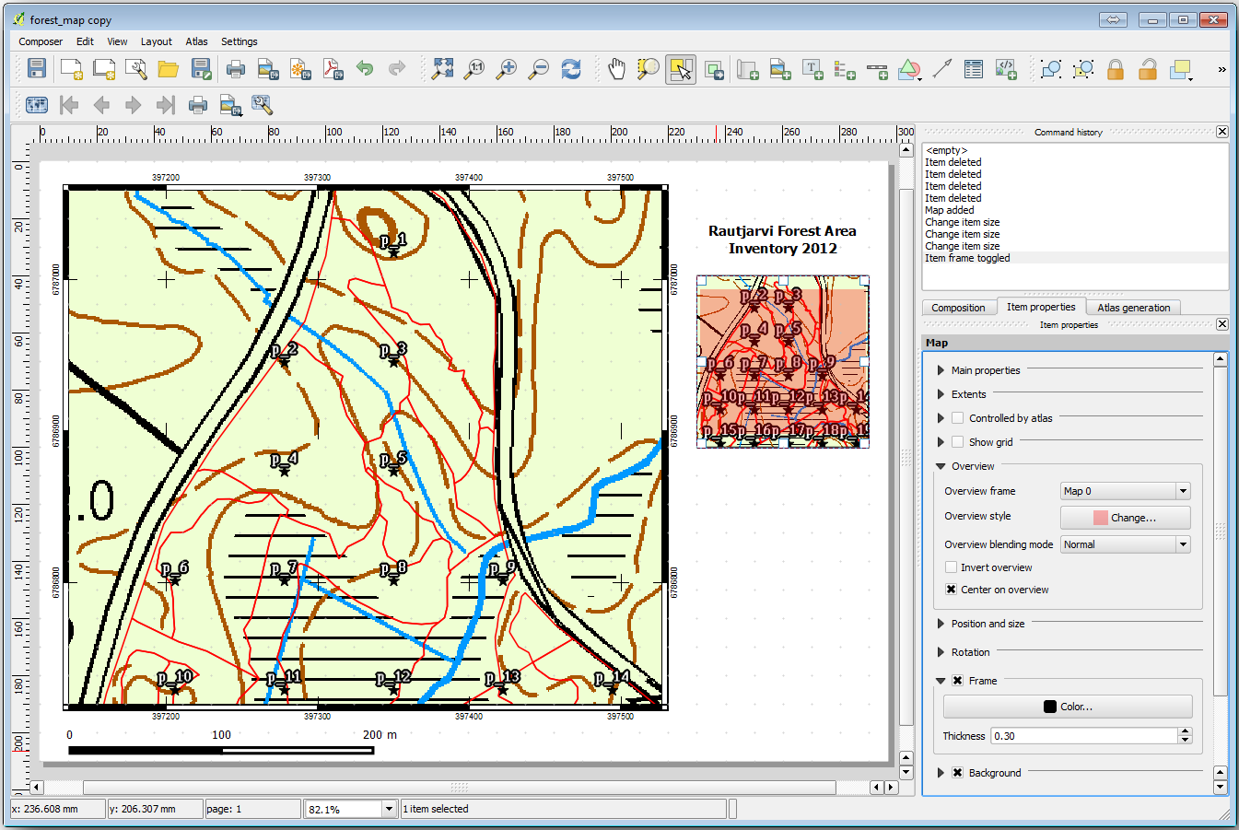
Task: Click the Add attribute table icon
Action: tap(974, 69)
